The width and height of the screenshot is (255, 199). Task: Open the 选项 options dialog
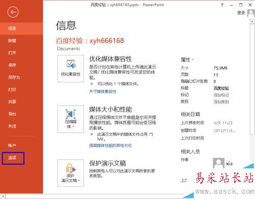point(13,158)
